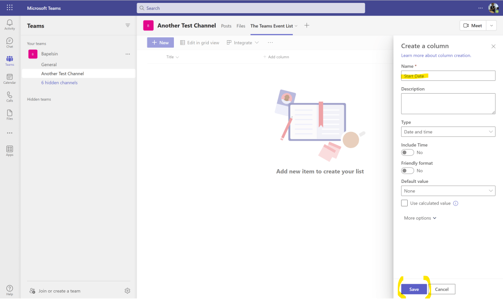Open Learn more about column creation link
This screenshot has height=302, width=503.
click(x=436, y=55)
